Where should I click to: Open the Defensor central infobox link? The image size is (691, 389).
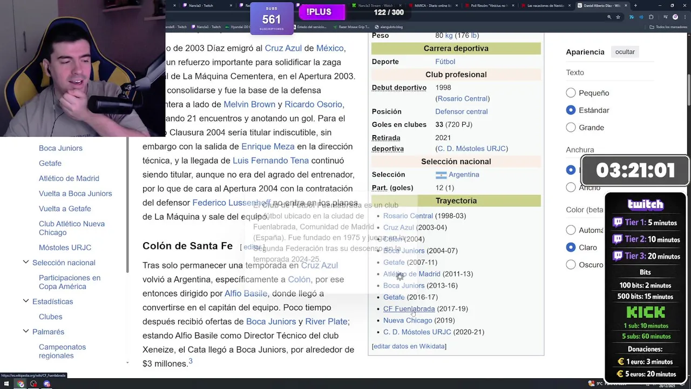point(461,111)
